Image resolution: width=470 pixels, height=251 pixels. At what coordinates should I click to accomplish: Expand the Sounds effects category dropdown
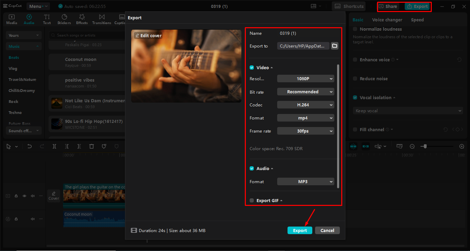[x=24, y=130]
